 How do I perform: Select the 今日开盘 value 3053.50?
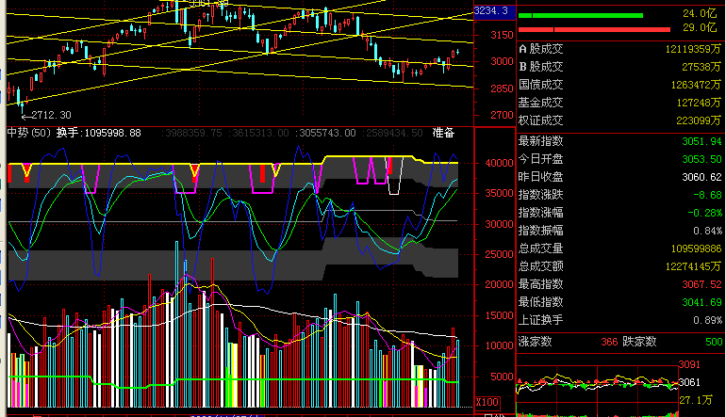[701, 159]
